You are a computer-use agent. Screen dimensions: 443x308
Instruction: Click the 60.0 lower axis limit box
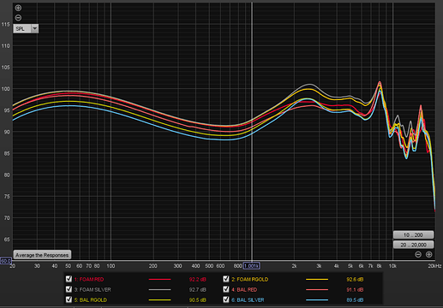coord(6,261)
